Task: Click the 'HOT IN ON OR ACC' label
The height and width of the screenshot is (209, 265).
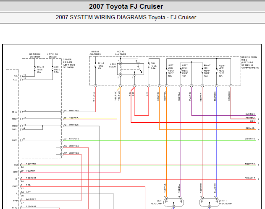Action: click(x=52, y=55)
